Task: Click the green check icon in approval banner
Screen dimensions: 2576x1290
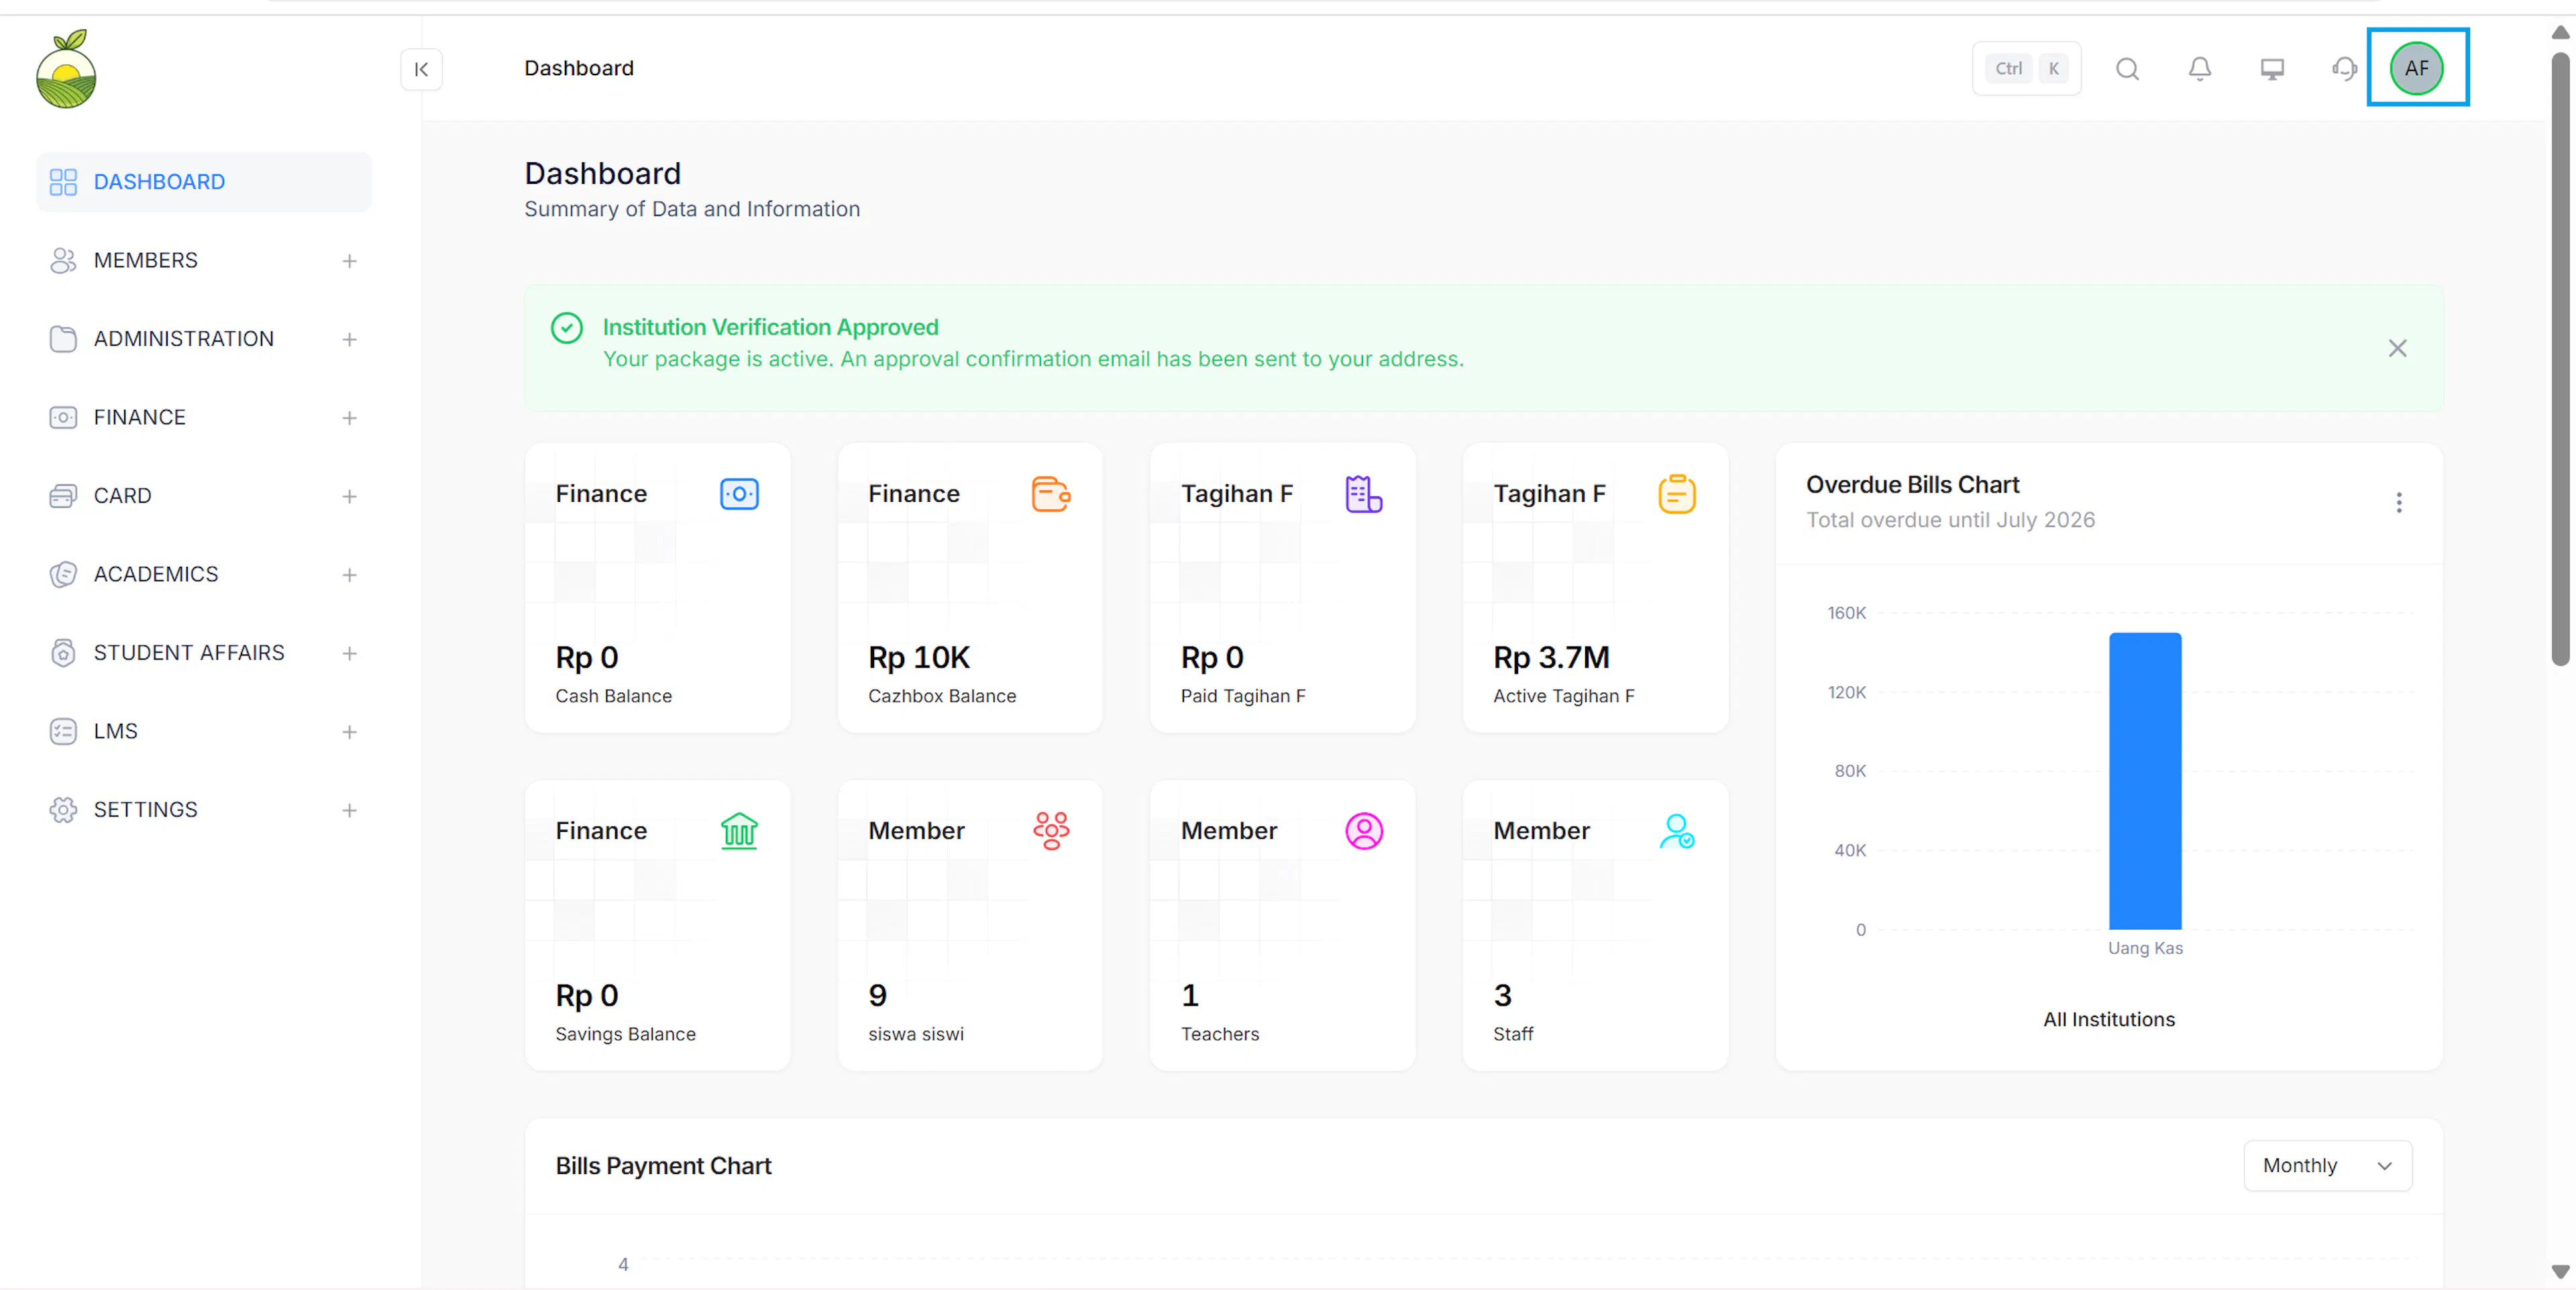Action: coord(567,328)
